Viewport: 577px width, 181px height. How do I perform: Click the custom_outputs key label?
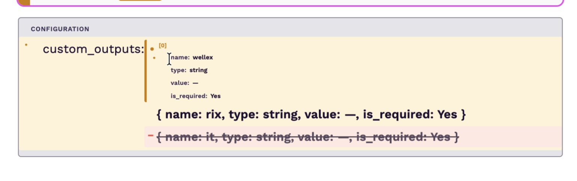point(93,49)
